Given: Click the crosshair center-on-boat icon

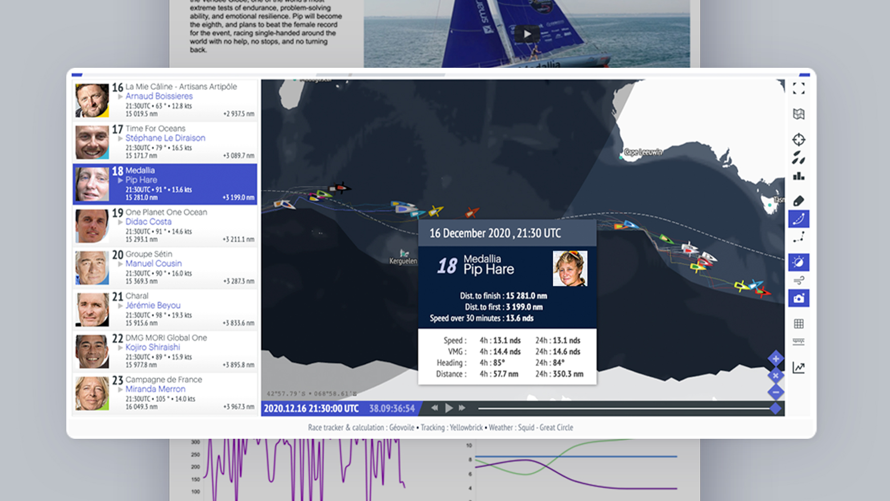Looking at the screenshot, I should (798, 140).
